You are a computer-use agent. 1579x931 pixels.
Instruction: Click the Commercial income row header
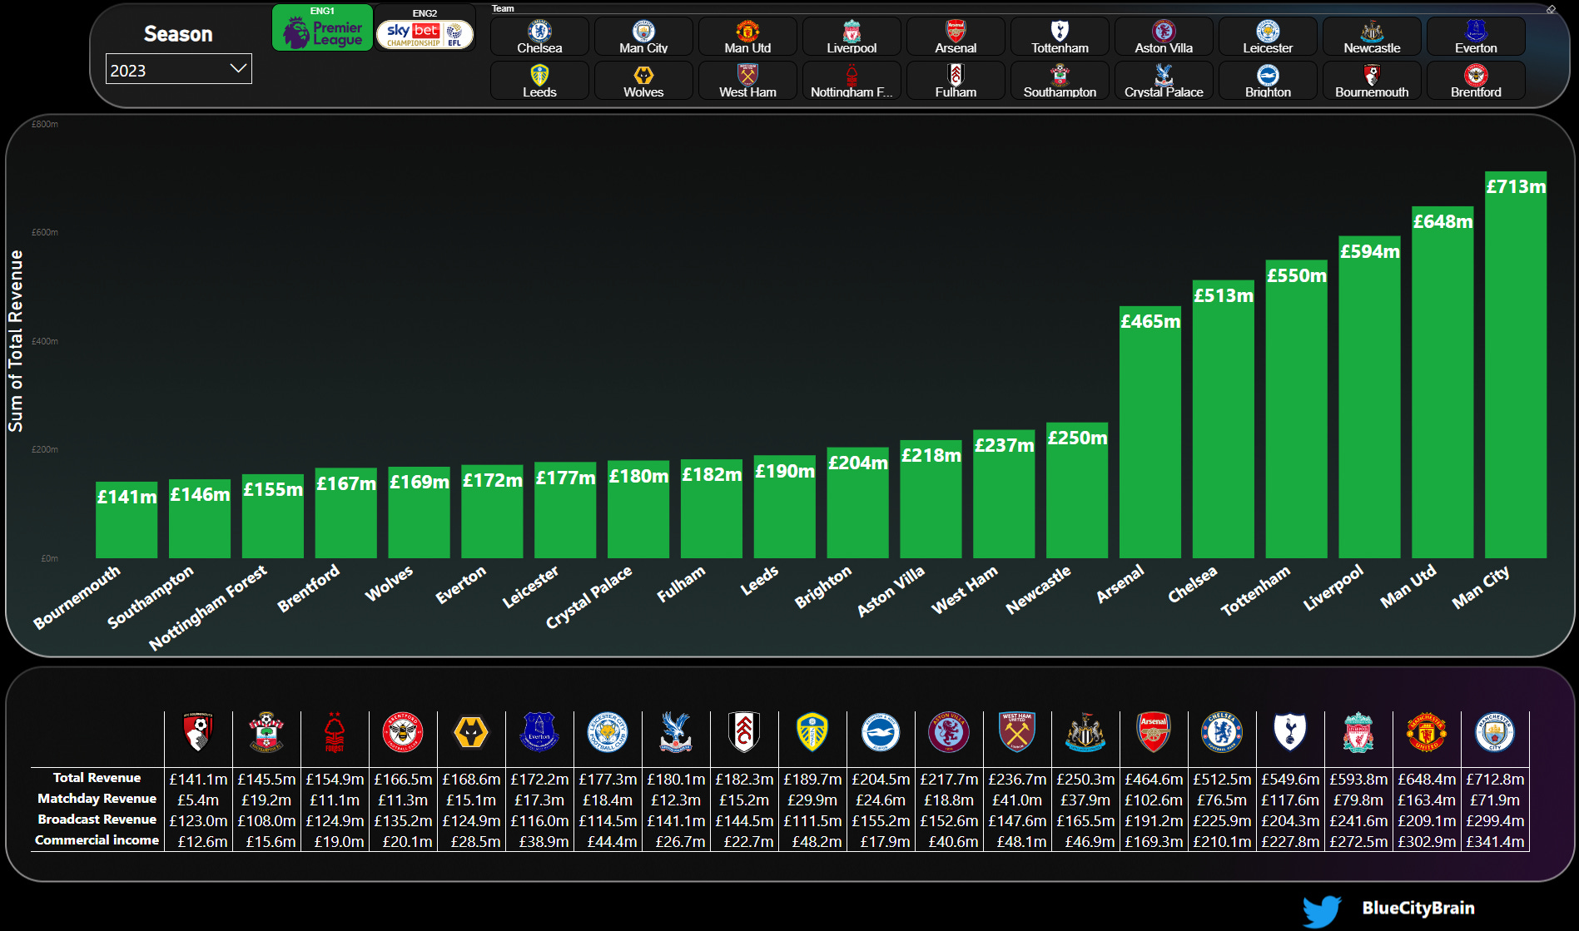click(97, 840)
